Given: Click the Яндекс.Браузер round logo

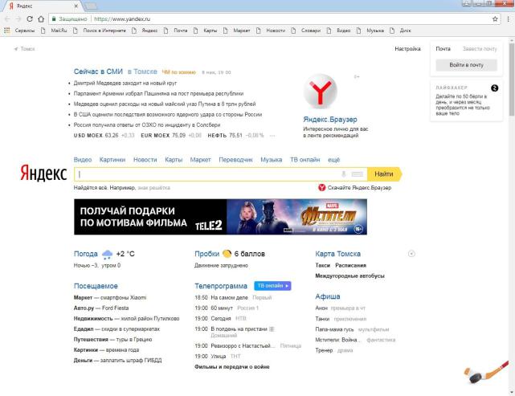Looking at the screenshot, I should point(321,92).
